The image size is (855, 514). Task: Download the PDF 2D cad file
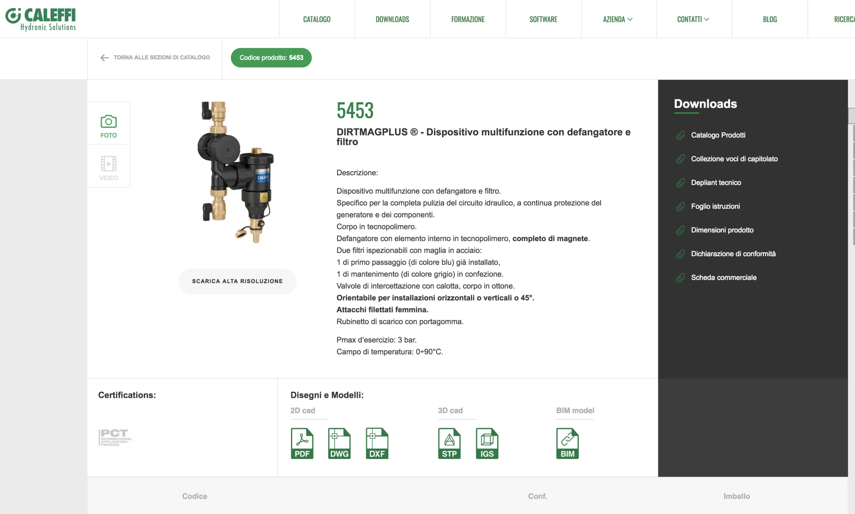(x=302, y=443)
